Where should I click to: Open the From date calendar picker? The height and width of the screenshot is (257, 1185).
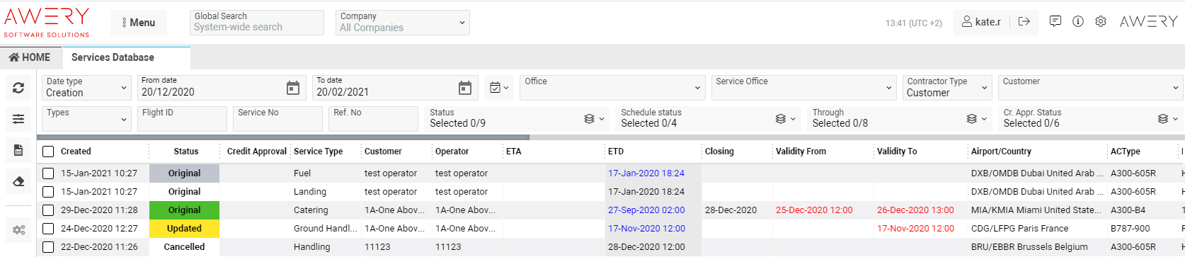[293, 88]
